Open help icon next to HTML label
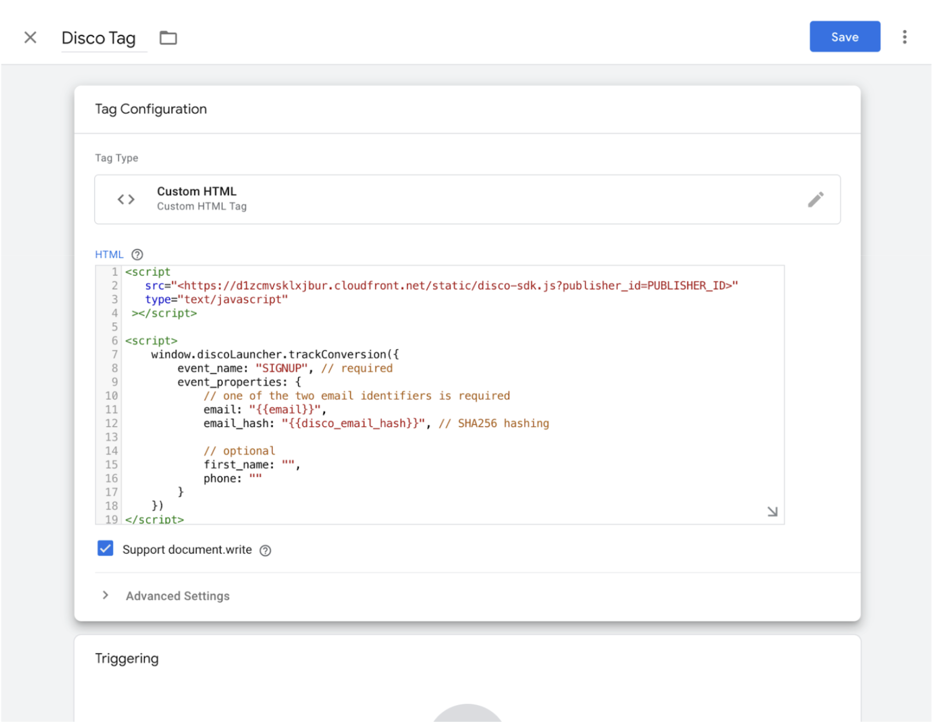This screenshot has width=934, height=722. pos(137,254)
